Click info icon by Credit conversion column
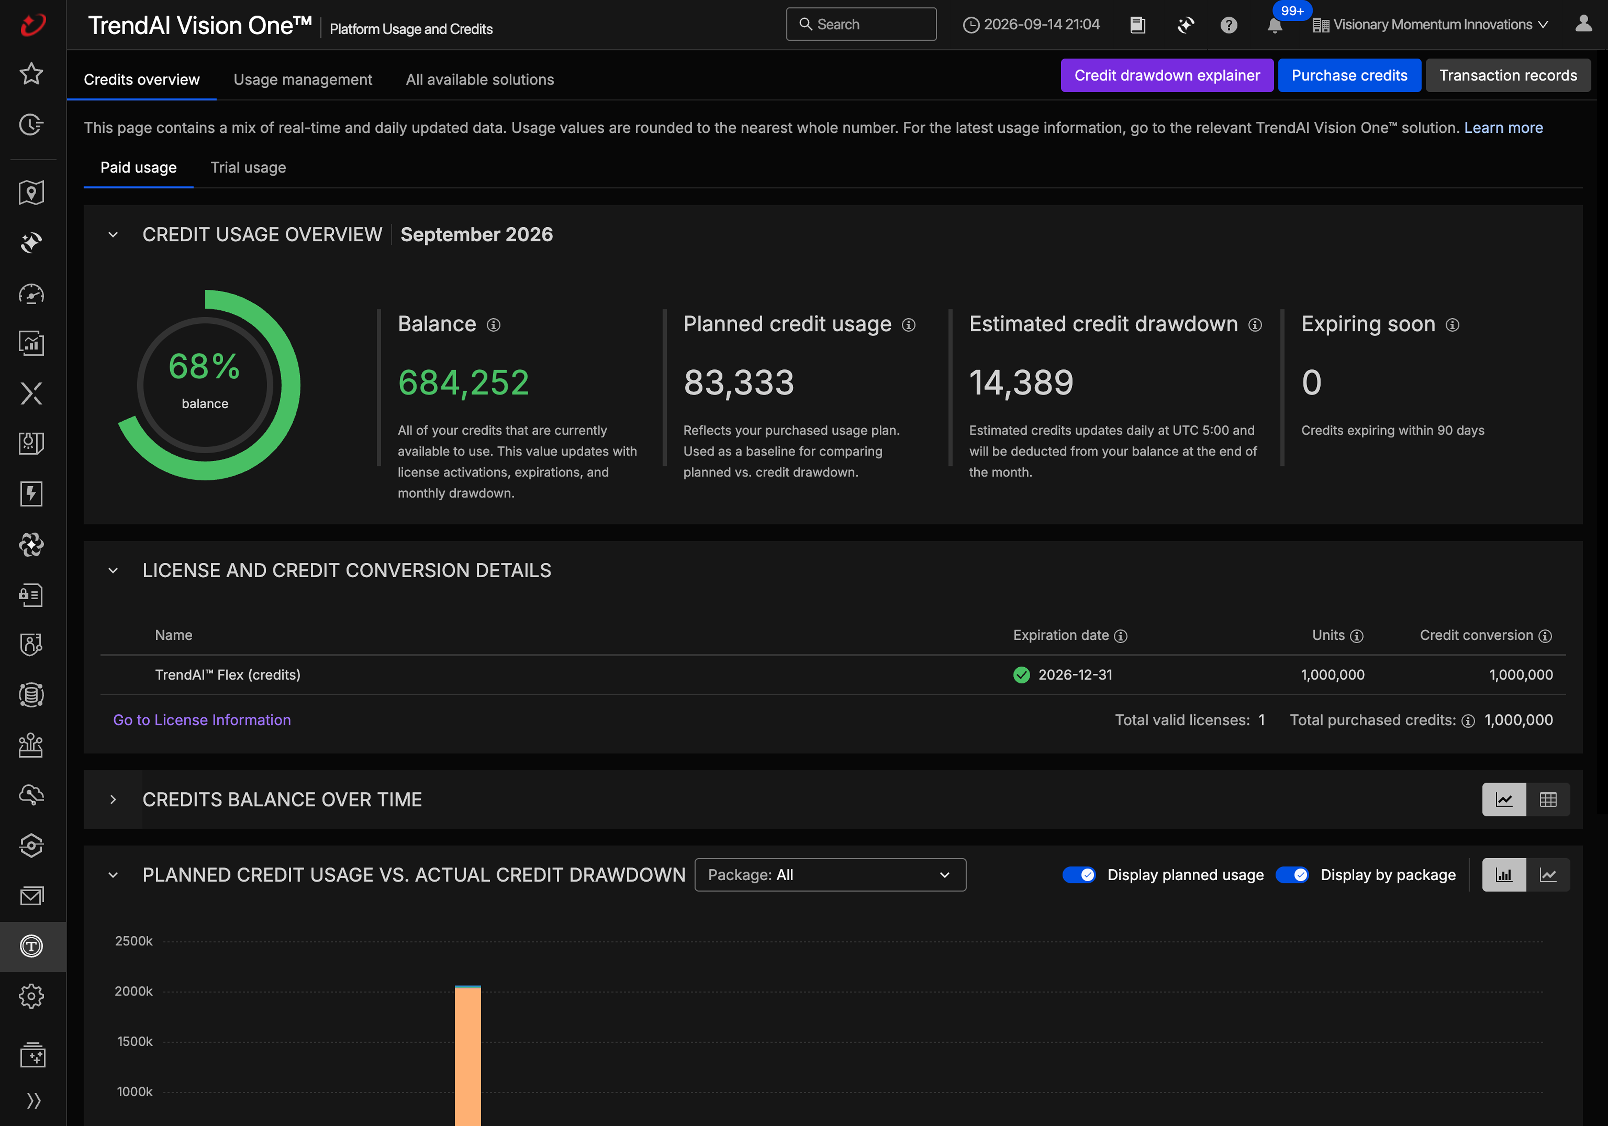1608x1126 pixels. [1545, 636]
